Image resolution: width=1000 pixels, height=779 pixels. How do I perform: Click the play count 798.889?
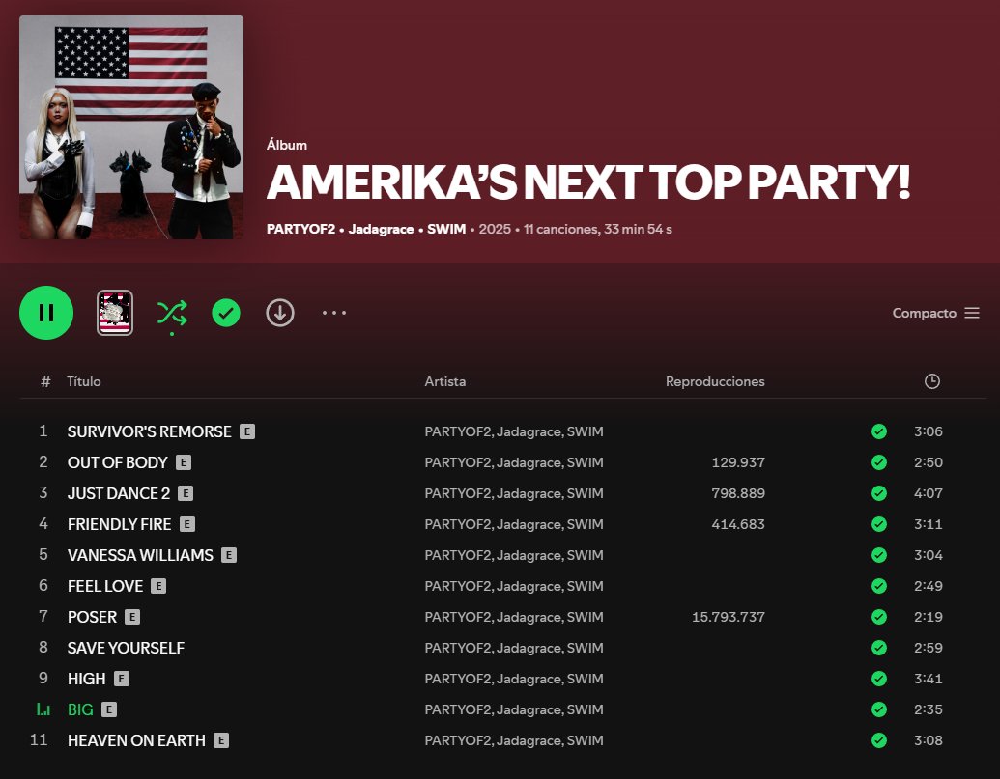click(738, 493)
